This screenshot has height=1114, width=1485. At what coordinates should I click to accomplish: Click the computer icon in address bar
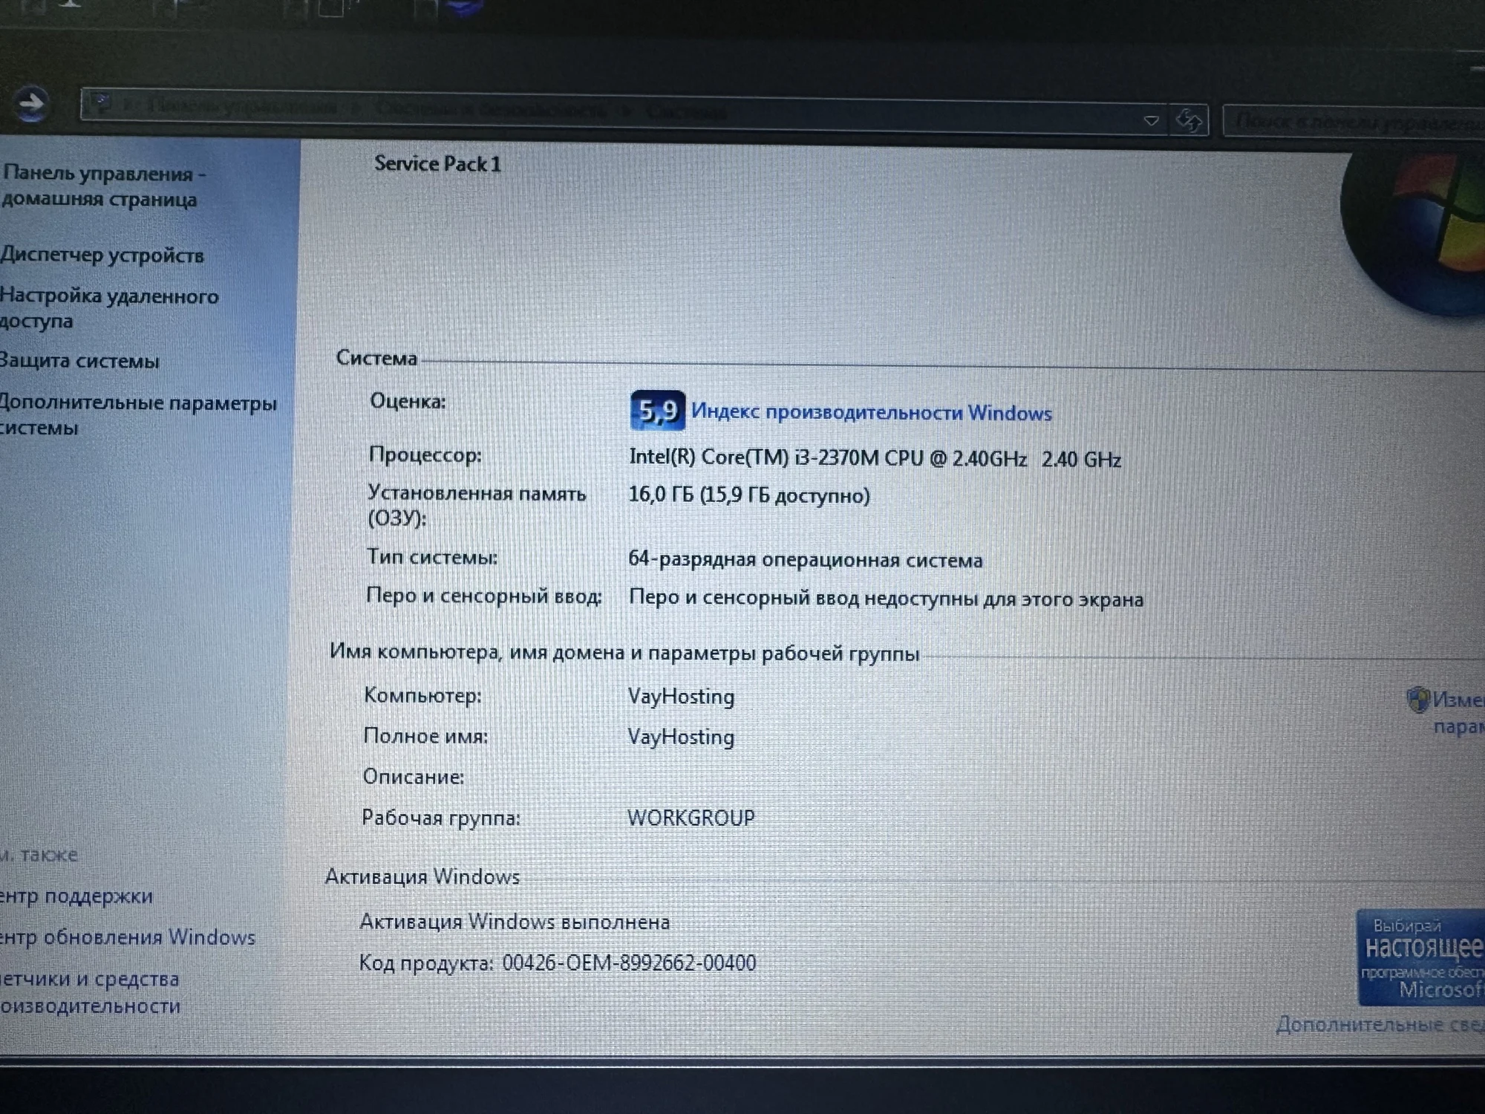click(102, 102)
